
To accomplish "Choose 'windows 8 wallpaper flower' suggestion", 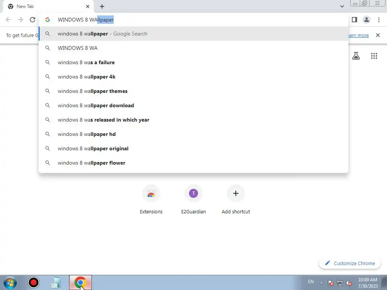I will (x=193, y=163).
